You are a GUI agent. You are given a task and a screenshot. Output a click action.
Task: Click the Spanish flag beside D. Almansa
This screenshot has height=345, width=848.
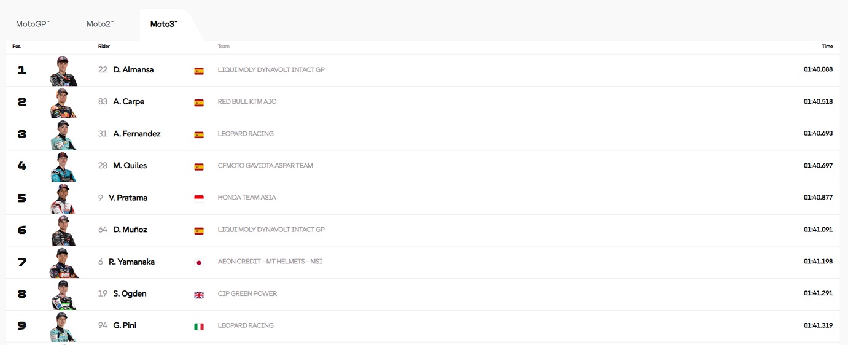[x=199, y=71]
